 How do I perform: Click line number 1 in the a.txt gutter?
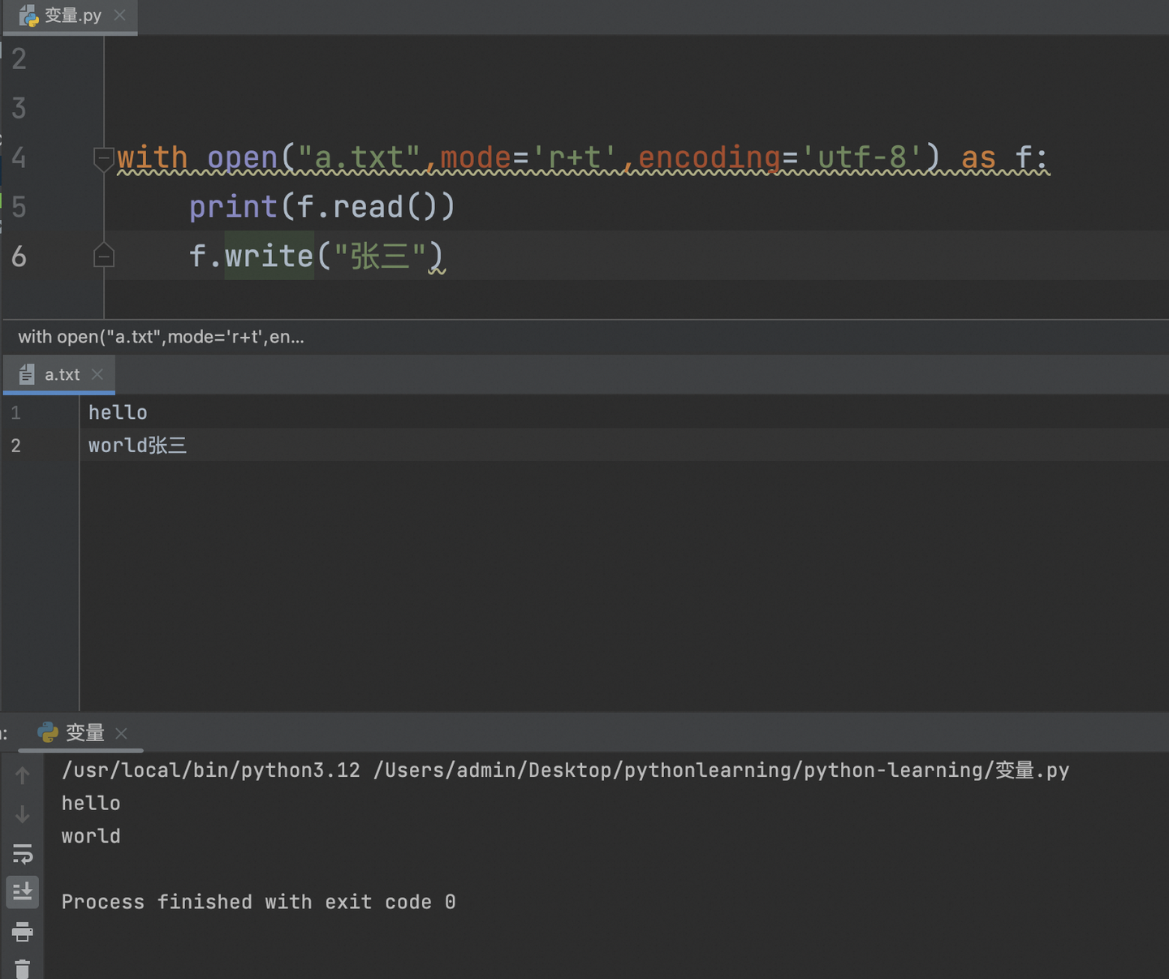pyautogui.click(x=15, y=412)
